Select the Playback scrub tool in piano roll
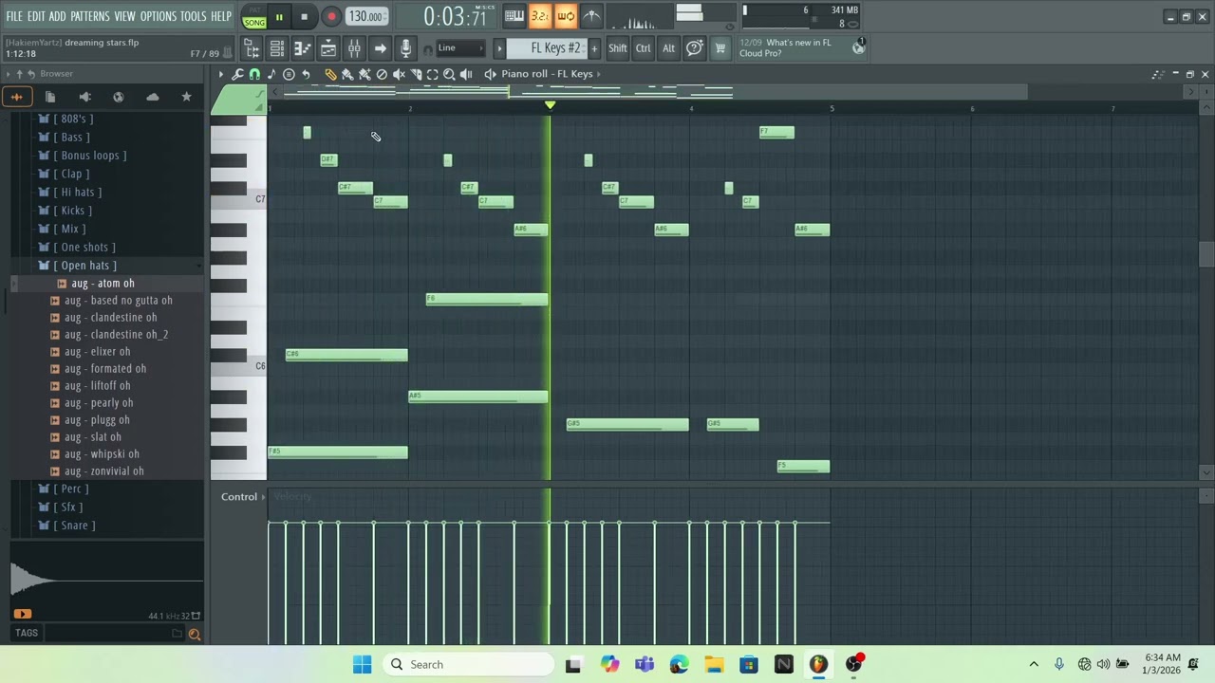Viewport: 1215px width, 683px height. tap(466, 74)
